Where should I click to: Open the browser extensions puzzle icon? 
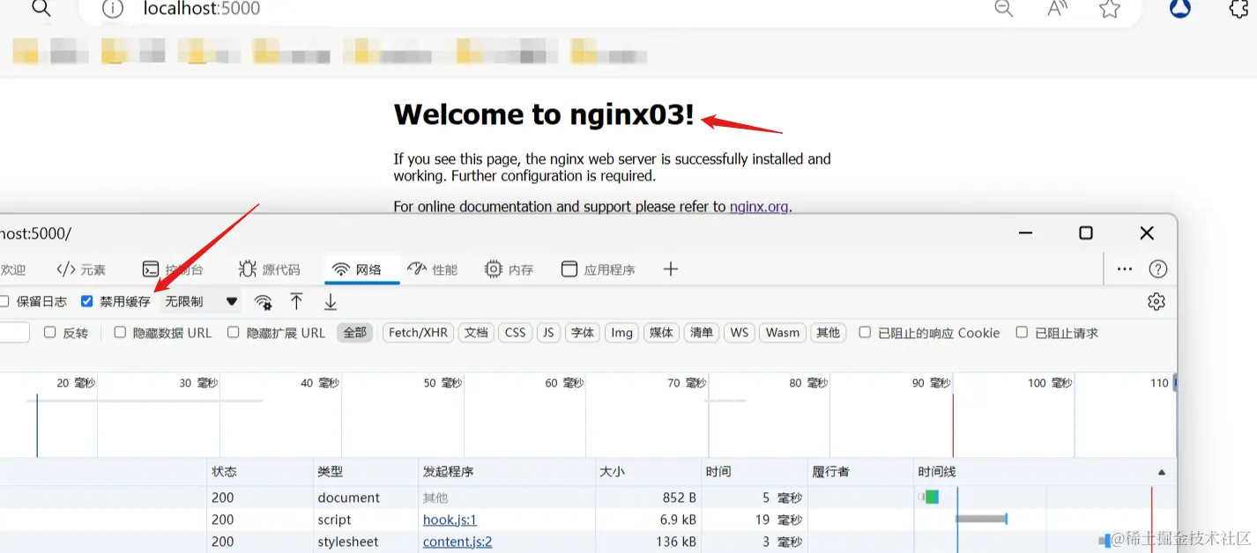[x=1239, y=9]
